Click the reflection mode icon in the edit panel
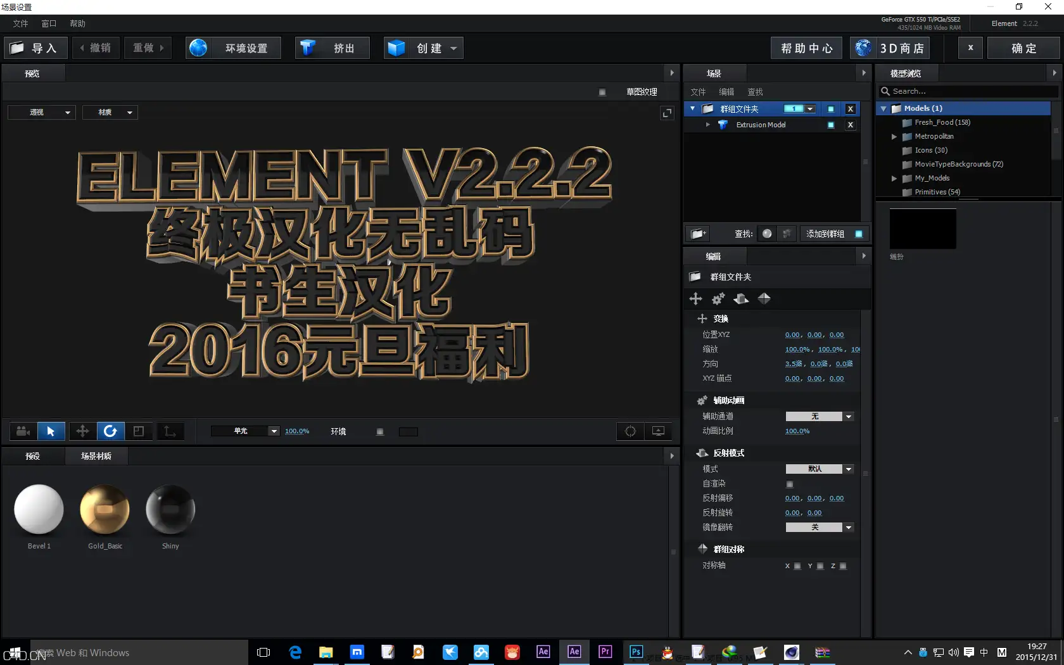The image size is (1064, 665). pyautogui.click(x=741, y=298)
